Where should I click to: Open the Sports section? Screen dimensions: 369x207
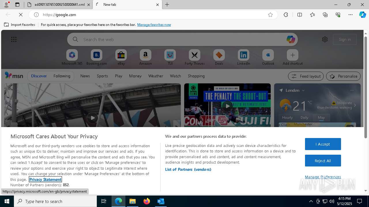tap(102, 76)
